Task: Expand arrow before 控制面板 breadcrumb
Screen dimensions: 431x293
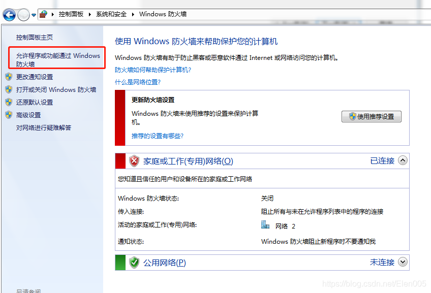Action: click(53, 14)
